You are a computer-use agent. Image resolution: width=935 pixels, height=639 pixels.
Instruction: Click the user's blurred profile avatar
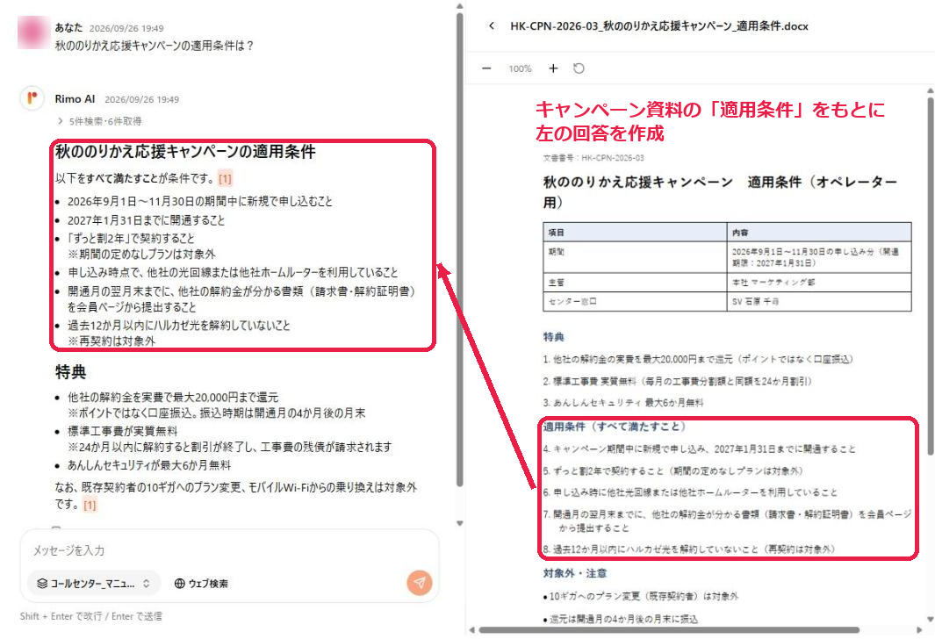click(32, 32)
